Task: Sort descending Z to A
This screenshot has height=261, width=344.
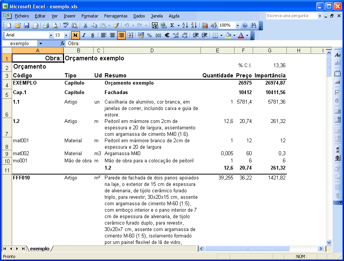Action: click(x=194, y=25)
